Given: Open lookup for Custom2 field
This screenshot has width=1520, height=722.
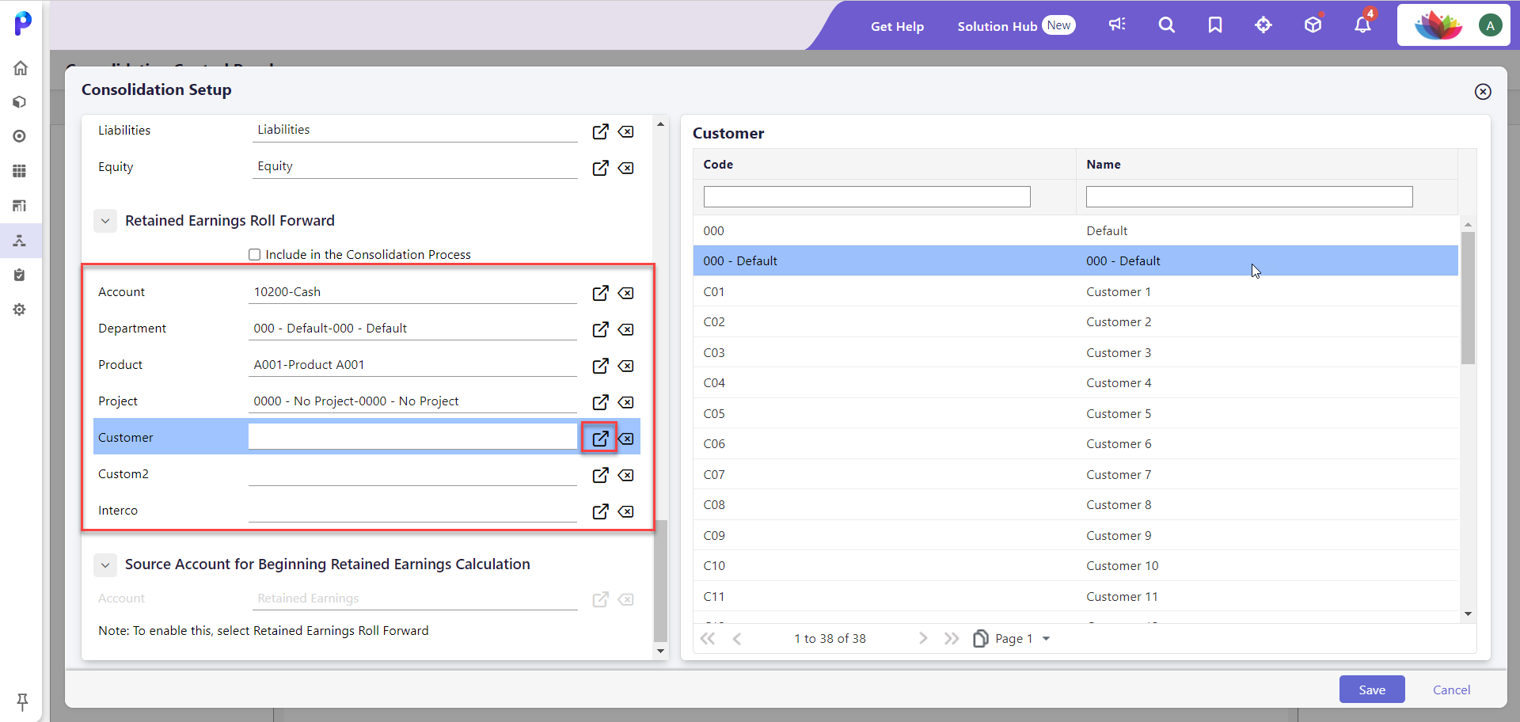Looking at the screenshot, I should (601, 475).
